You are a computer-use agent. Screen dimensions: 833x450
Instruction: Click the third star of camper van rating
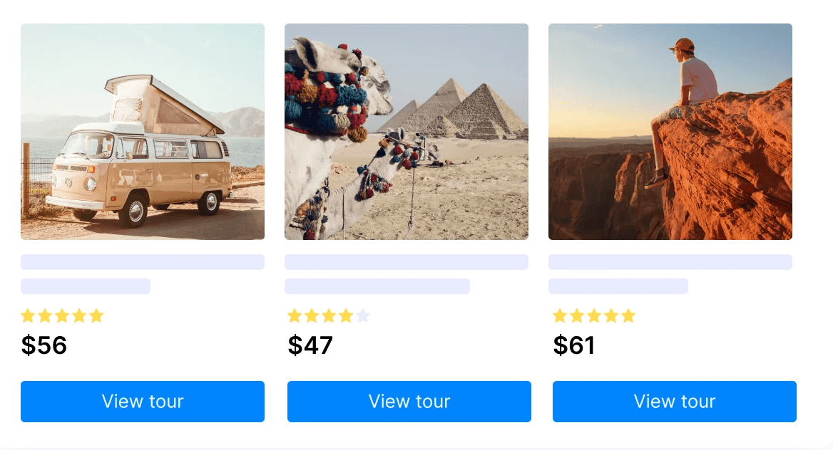62,315
